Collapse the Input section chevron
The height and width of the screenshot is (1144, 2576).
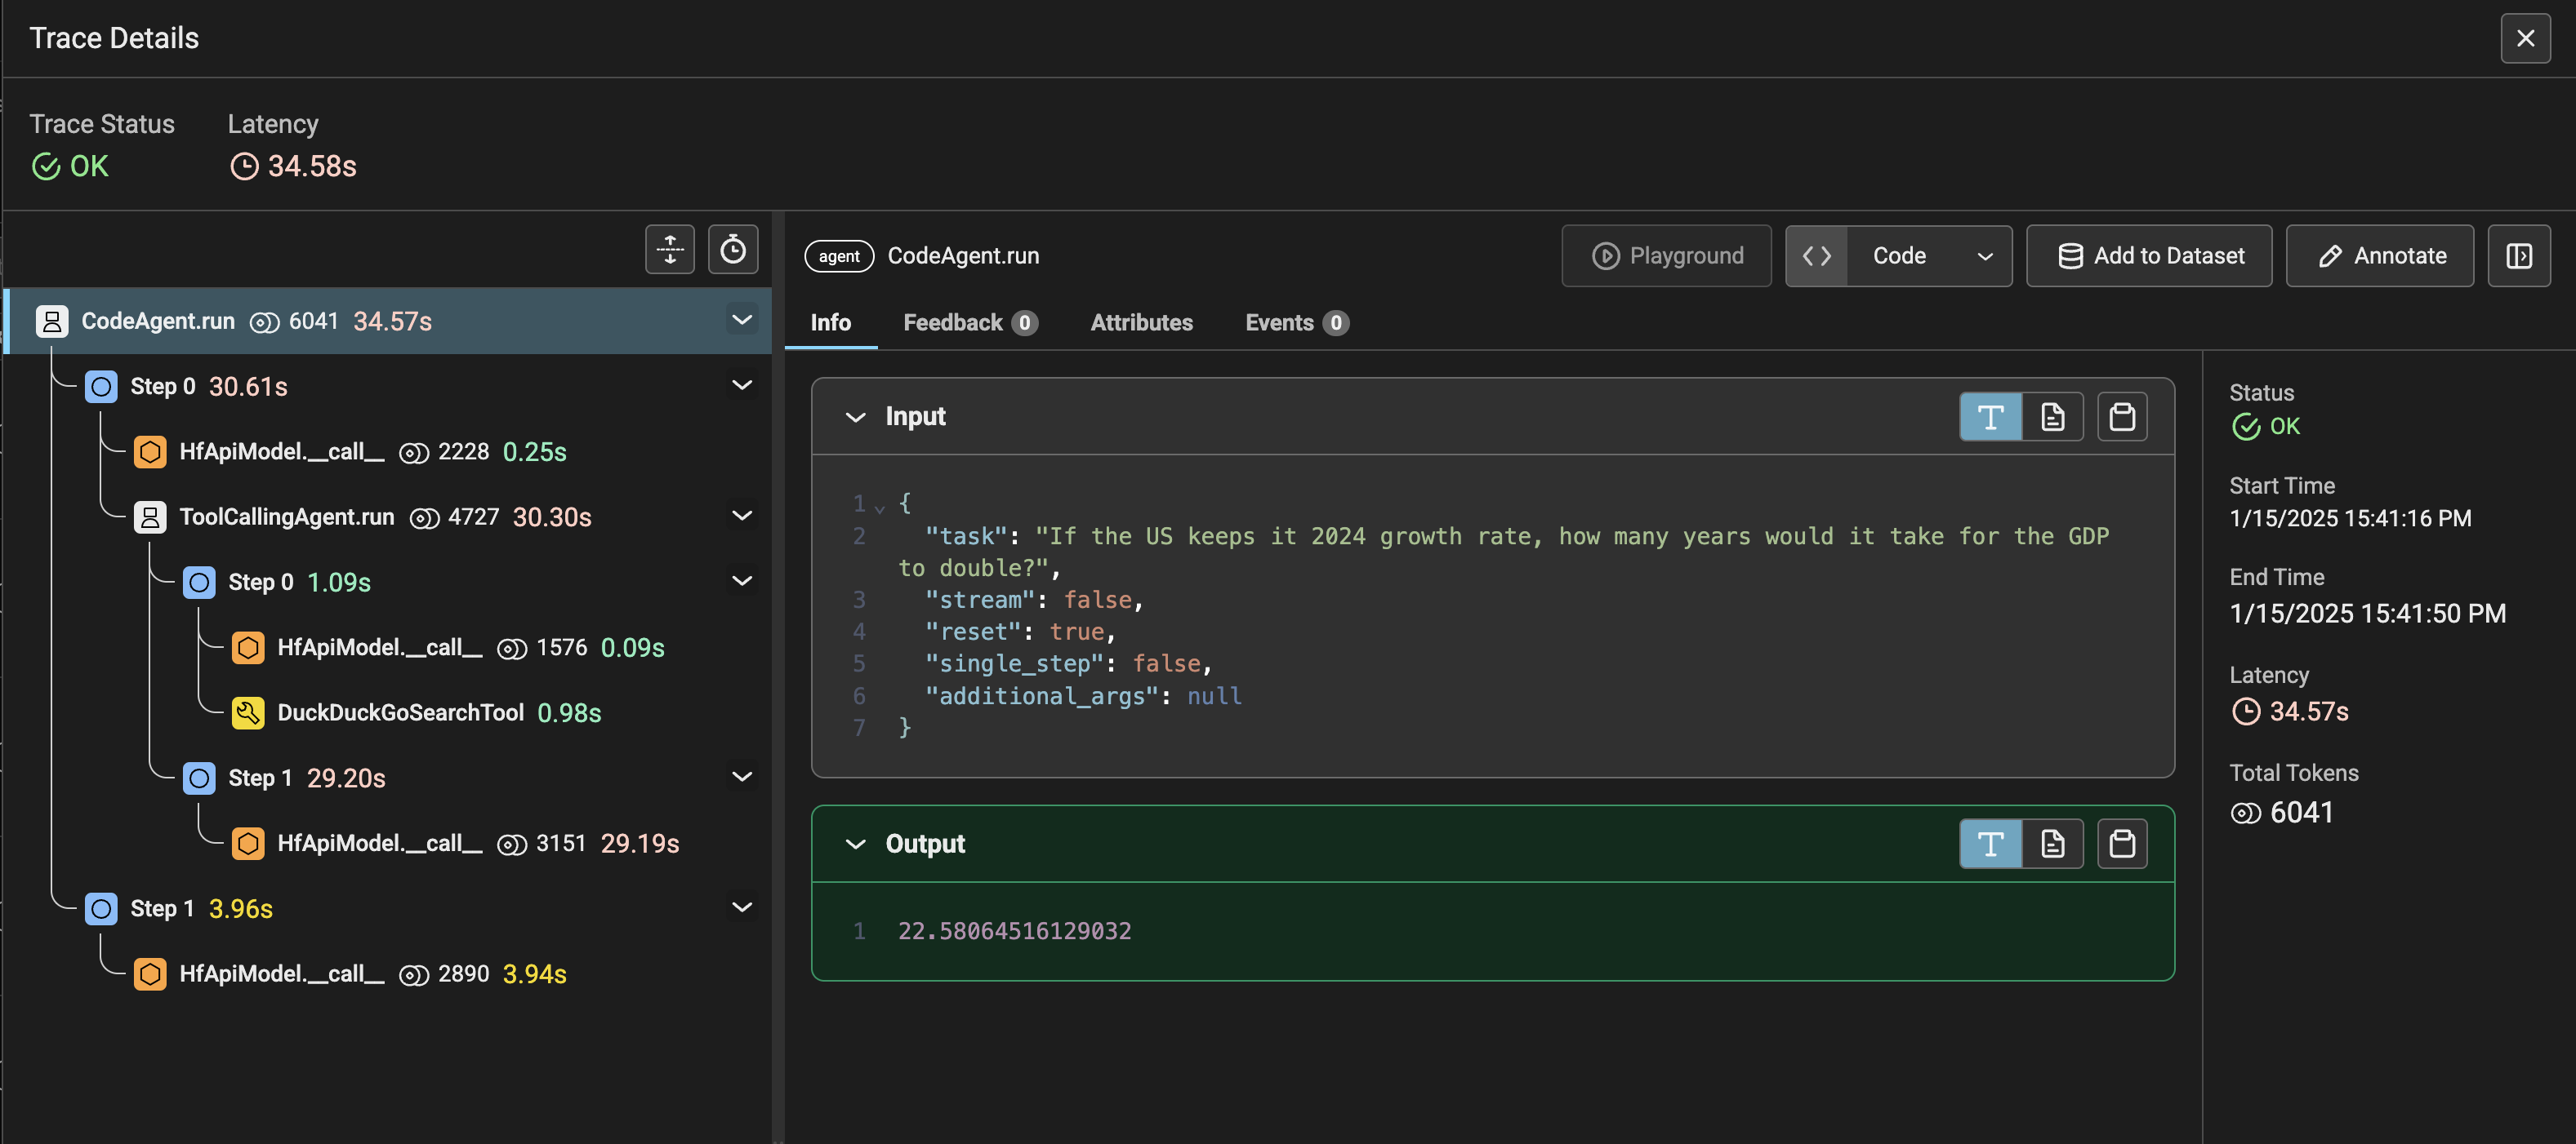pyautogui.click(x=855, y=417)
